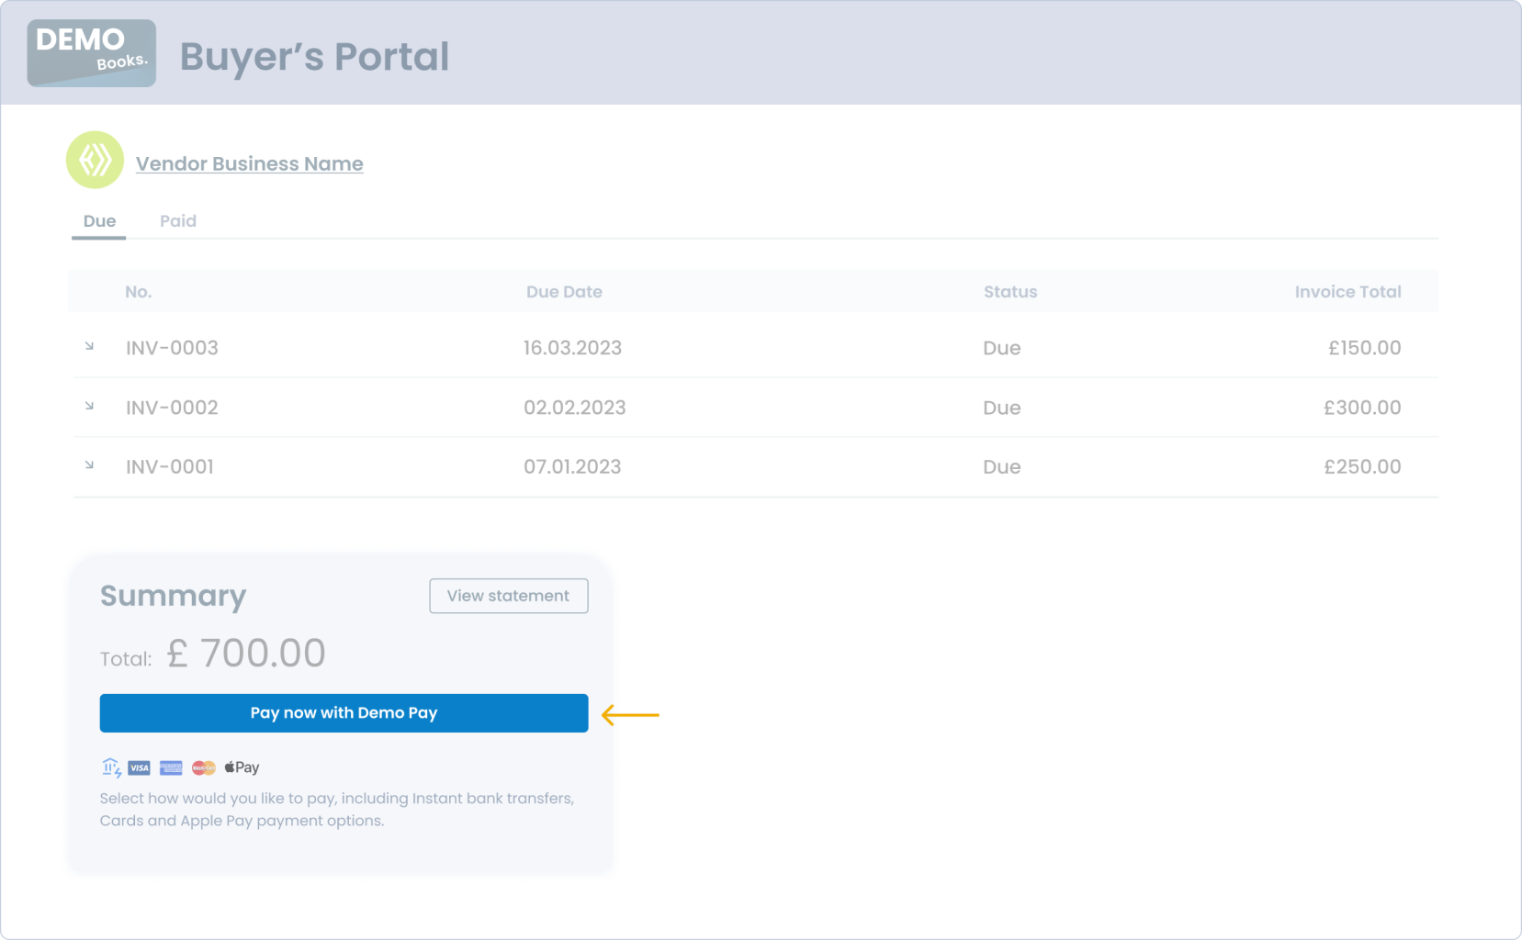Click Pay now with Demo Pay
This screenshot has height=940, width=1522.
344,713
